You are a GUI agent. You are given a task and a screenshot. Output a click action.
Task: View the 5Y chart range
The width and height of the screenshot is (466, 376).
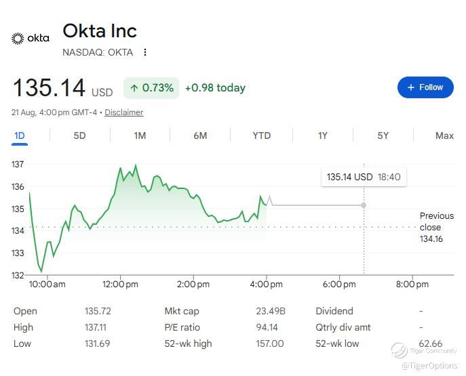[383, 136]
